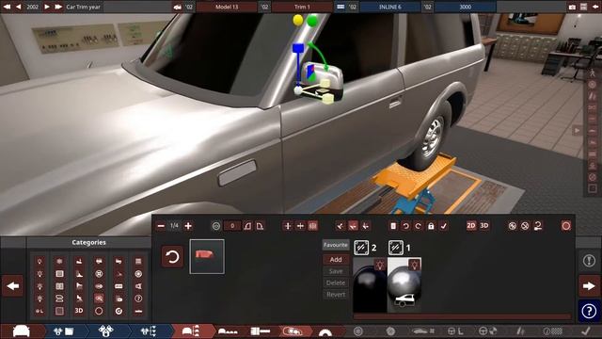Screen dimensions: 602x339
Task: Click the delete fixture trash icon
Action: coord(393,226)
